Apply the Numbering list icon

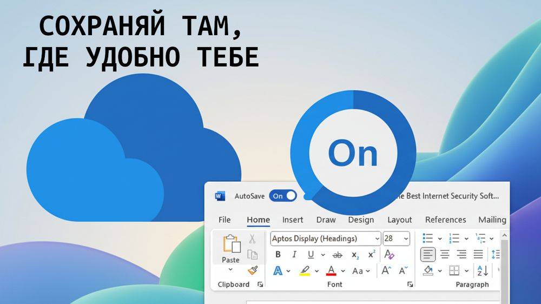pos(454,238)
